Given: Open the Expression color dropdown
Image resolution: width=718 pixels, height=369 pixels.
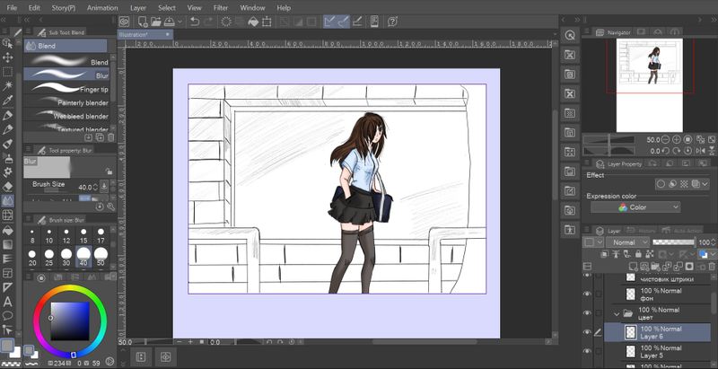Looking at the screenshot, I should [x=635, y=207].
